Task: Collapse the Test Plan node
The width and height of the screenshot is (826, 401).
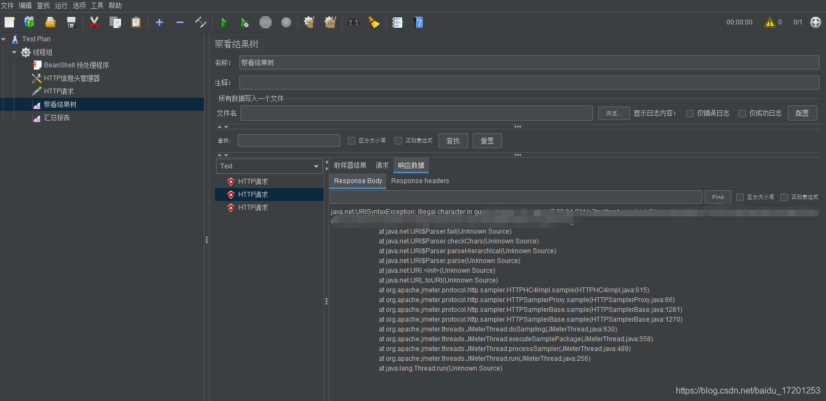Action: tap(4, 39)
